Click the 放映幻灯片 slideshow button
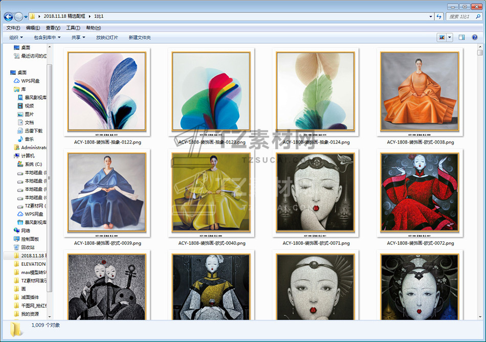This screenshot has width=486, height=342. click(x=107, y=37)
